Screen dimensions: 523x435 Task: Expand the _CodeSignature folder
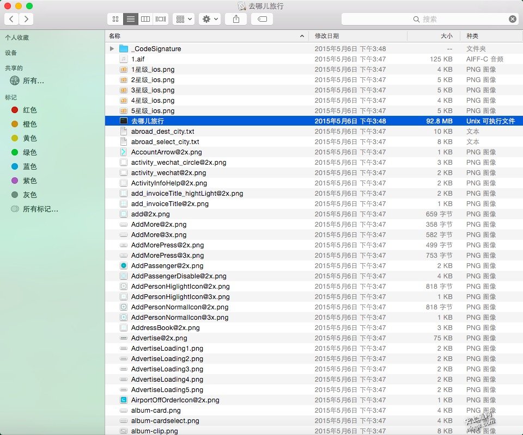coord(112,48)
